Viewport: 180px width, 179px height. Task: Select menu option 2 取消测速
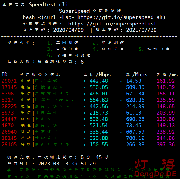pyautogui.click(x=108, y=43)
